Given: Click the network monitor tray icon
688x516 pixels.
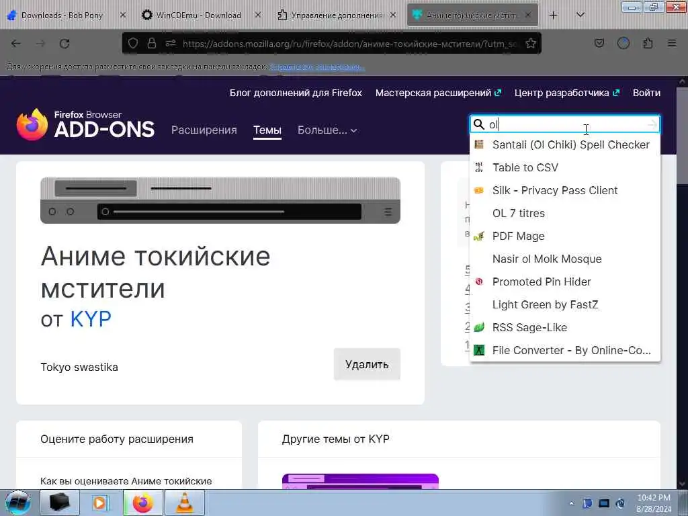Looking at the screenshot, I should point(604,503).
